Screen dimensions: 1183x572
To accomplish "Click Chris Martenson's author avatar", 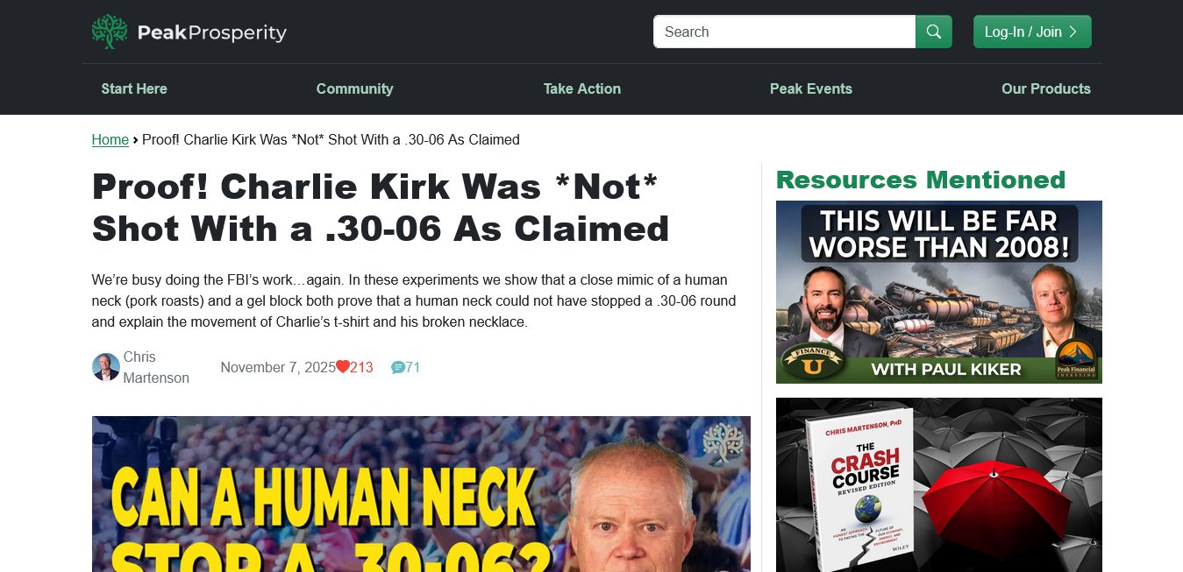I will tap(106, 367).
